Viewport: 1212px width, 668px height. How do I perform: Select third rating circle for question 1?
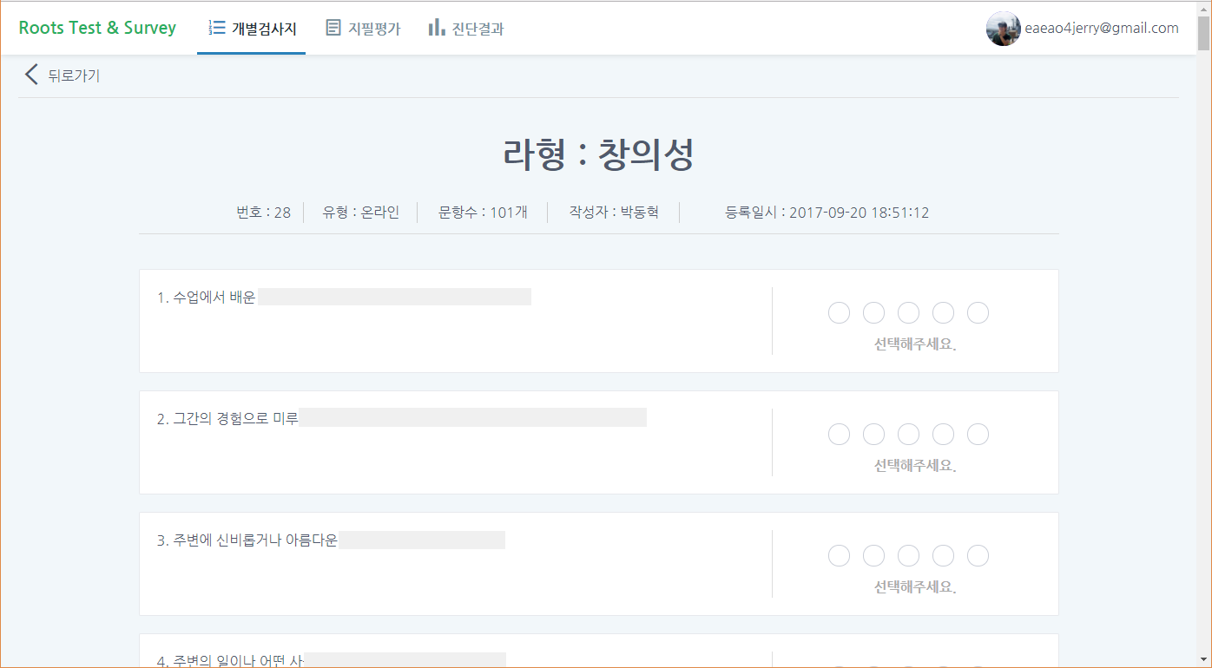click(908, 313)
